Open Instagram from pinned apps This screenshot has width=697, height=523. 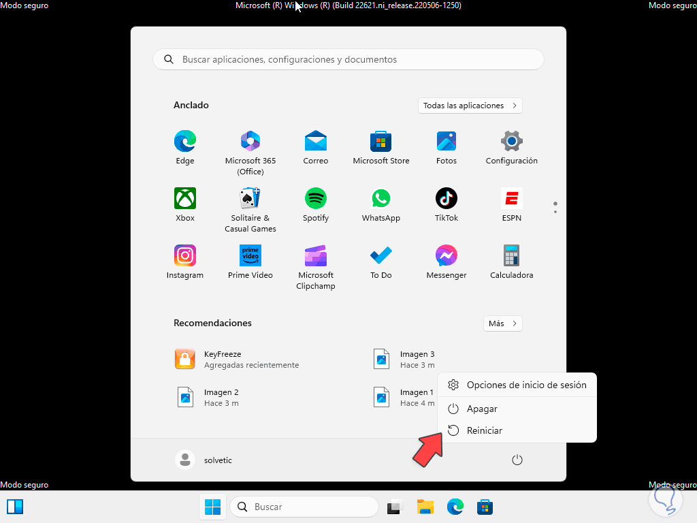[x=184, y=255]
